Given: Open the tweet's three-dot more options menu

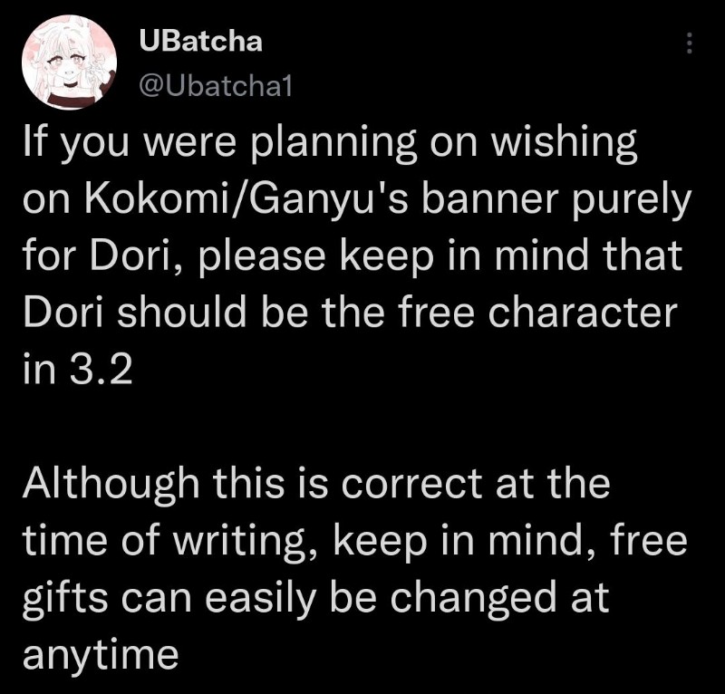Looking at the screenshot, I should (x=690, y=43).
